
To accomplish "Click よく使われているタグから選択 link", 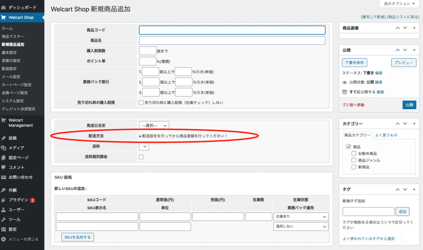I will (369, 239).
